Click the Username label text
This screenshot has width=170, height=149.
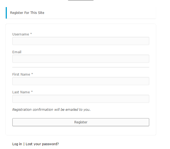[20, 34]
